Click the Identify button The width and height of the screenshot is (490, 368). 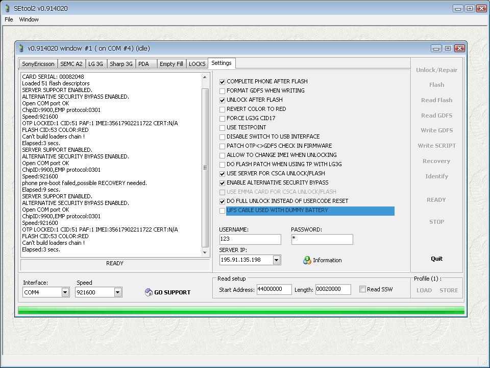[436, 176]
